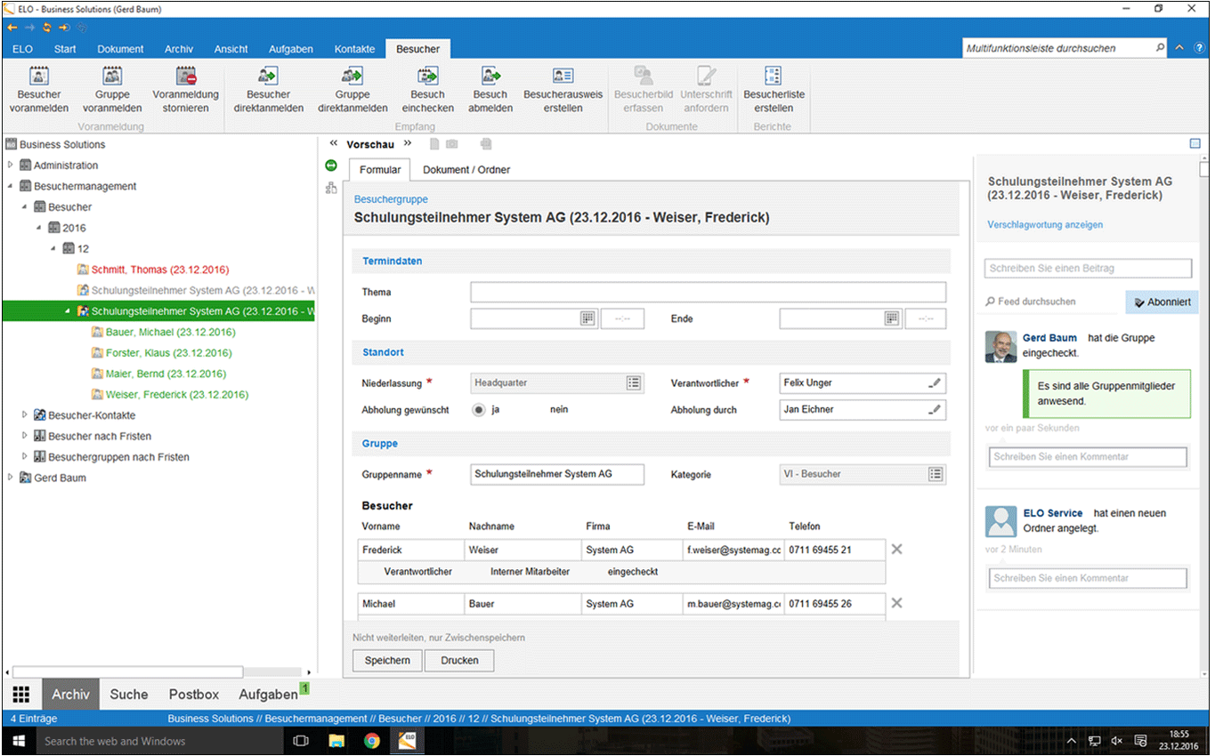Viewport: 1215px width, 756px height.
Task: Open the Dokument ribbon tab
Action: pyautogui.click(x=120, y=49)
